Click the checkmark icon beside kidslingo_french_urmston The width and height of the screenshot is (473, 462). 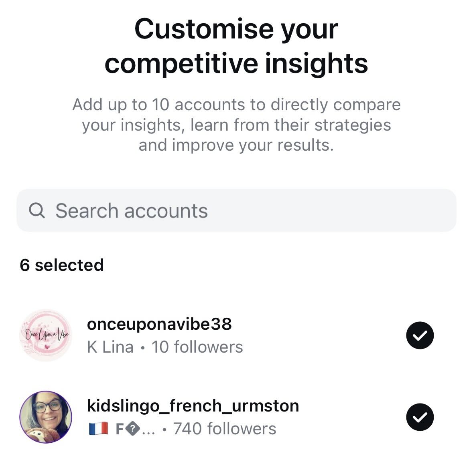point(420,417)
